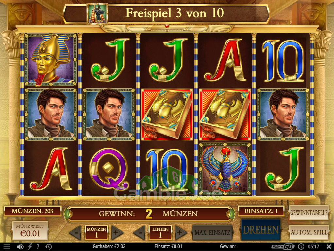This screenshot has width=334, height=251.
Task: Toggle fast play lightning bolt icon
Action: click(x=30, y=247)
